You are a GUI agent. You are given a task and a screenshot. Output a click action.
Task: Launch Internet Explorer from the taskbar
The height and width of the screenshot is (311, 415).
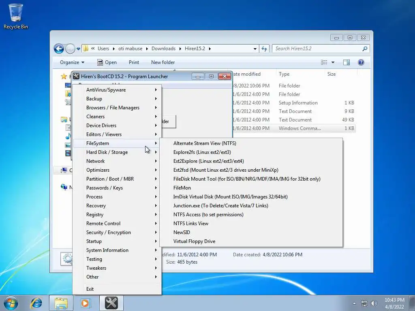[36, 303]
